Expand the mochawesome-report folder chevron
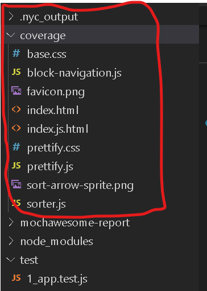 (11, 222)
